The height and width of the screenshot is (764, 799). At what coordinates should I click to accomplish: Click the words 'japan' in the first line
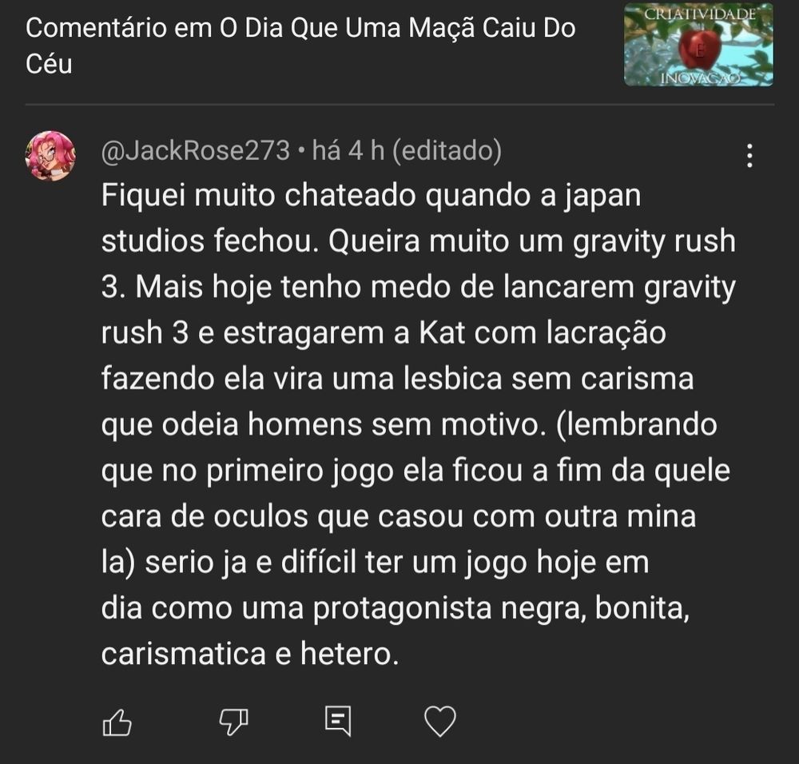click(x=602, y=197)
